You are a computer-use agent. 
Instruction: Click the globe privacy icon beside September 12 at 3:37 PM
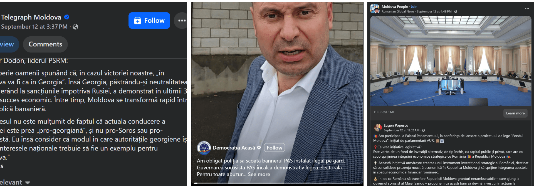(75, 27)
